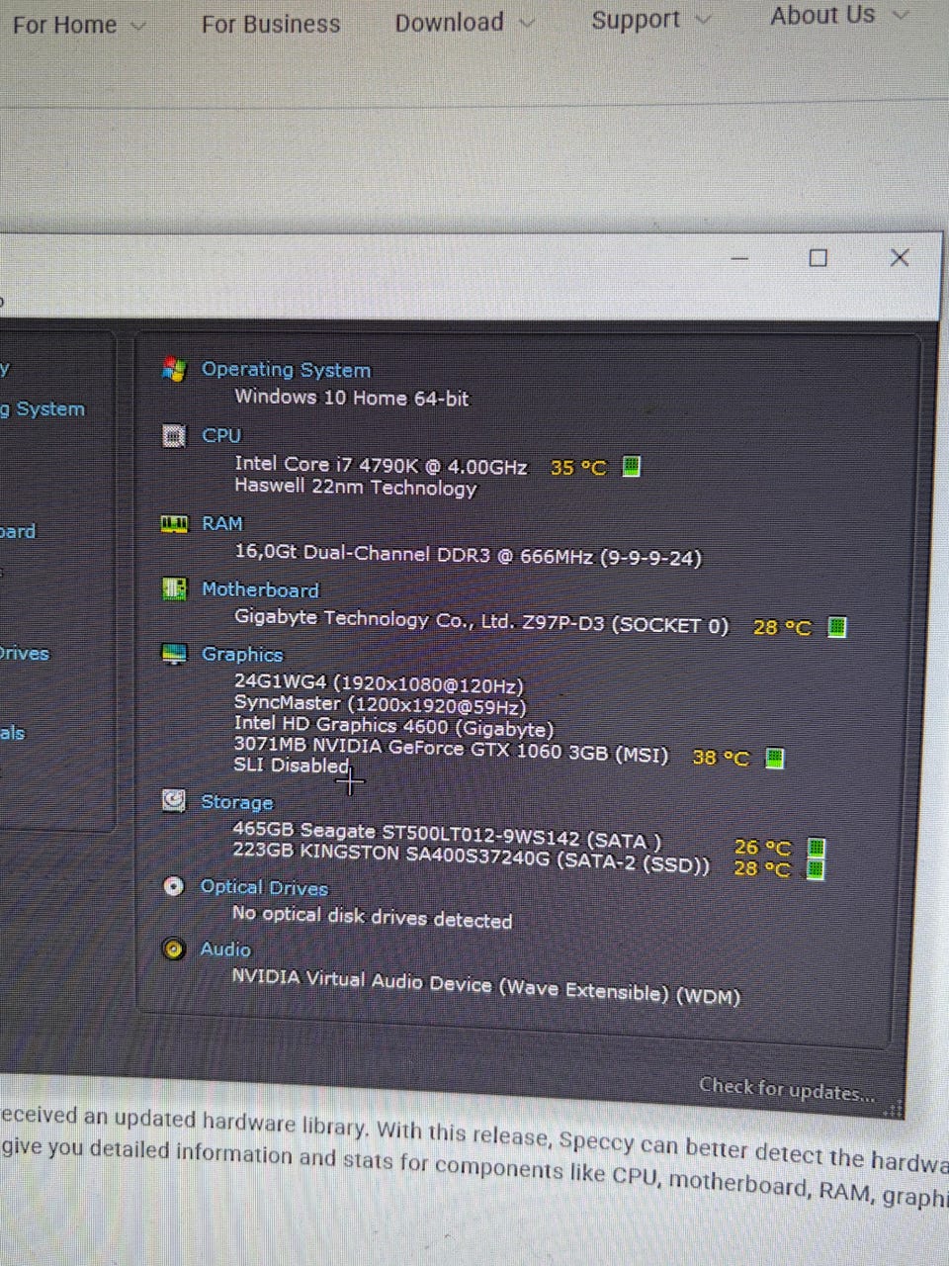Open the RAM section heading
Viewport: 949px width, 1266px height.
pos(221,523)
